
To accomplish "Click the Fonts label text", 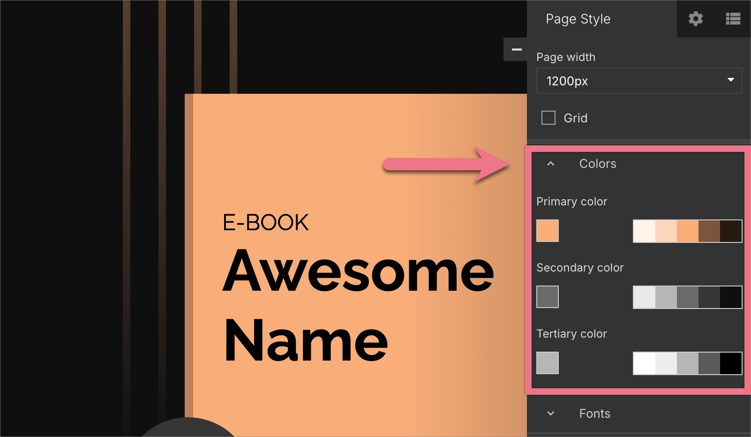I will [594, 414].
